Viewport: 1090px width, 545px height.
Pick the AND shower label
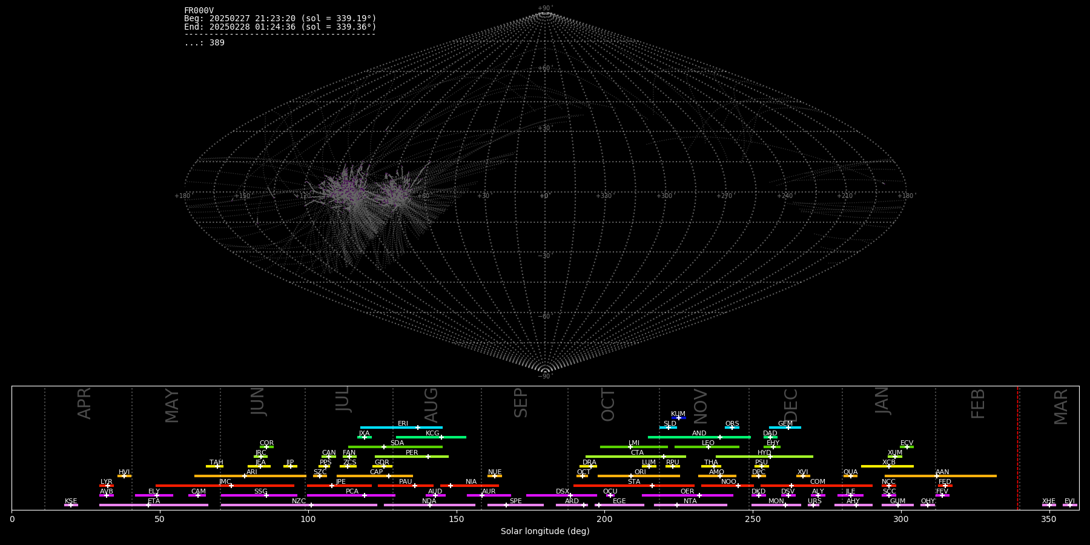tap(699, 434)
